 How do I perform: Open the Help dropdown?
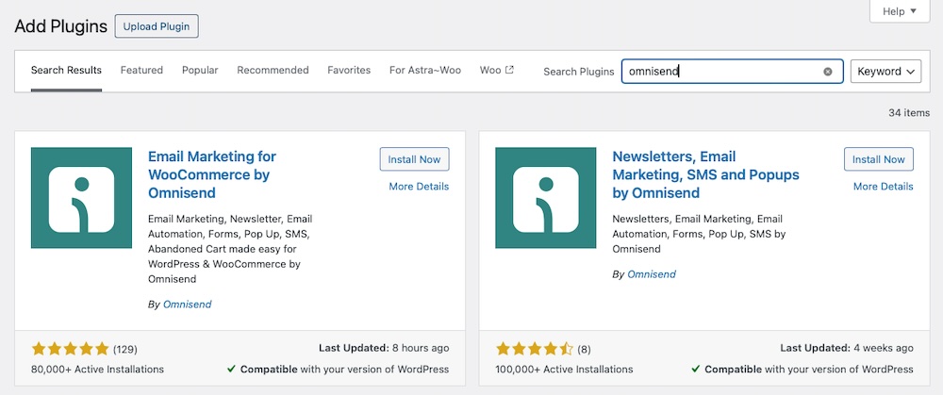900,11
